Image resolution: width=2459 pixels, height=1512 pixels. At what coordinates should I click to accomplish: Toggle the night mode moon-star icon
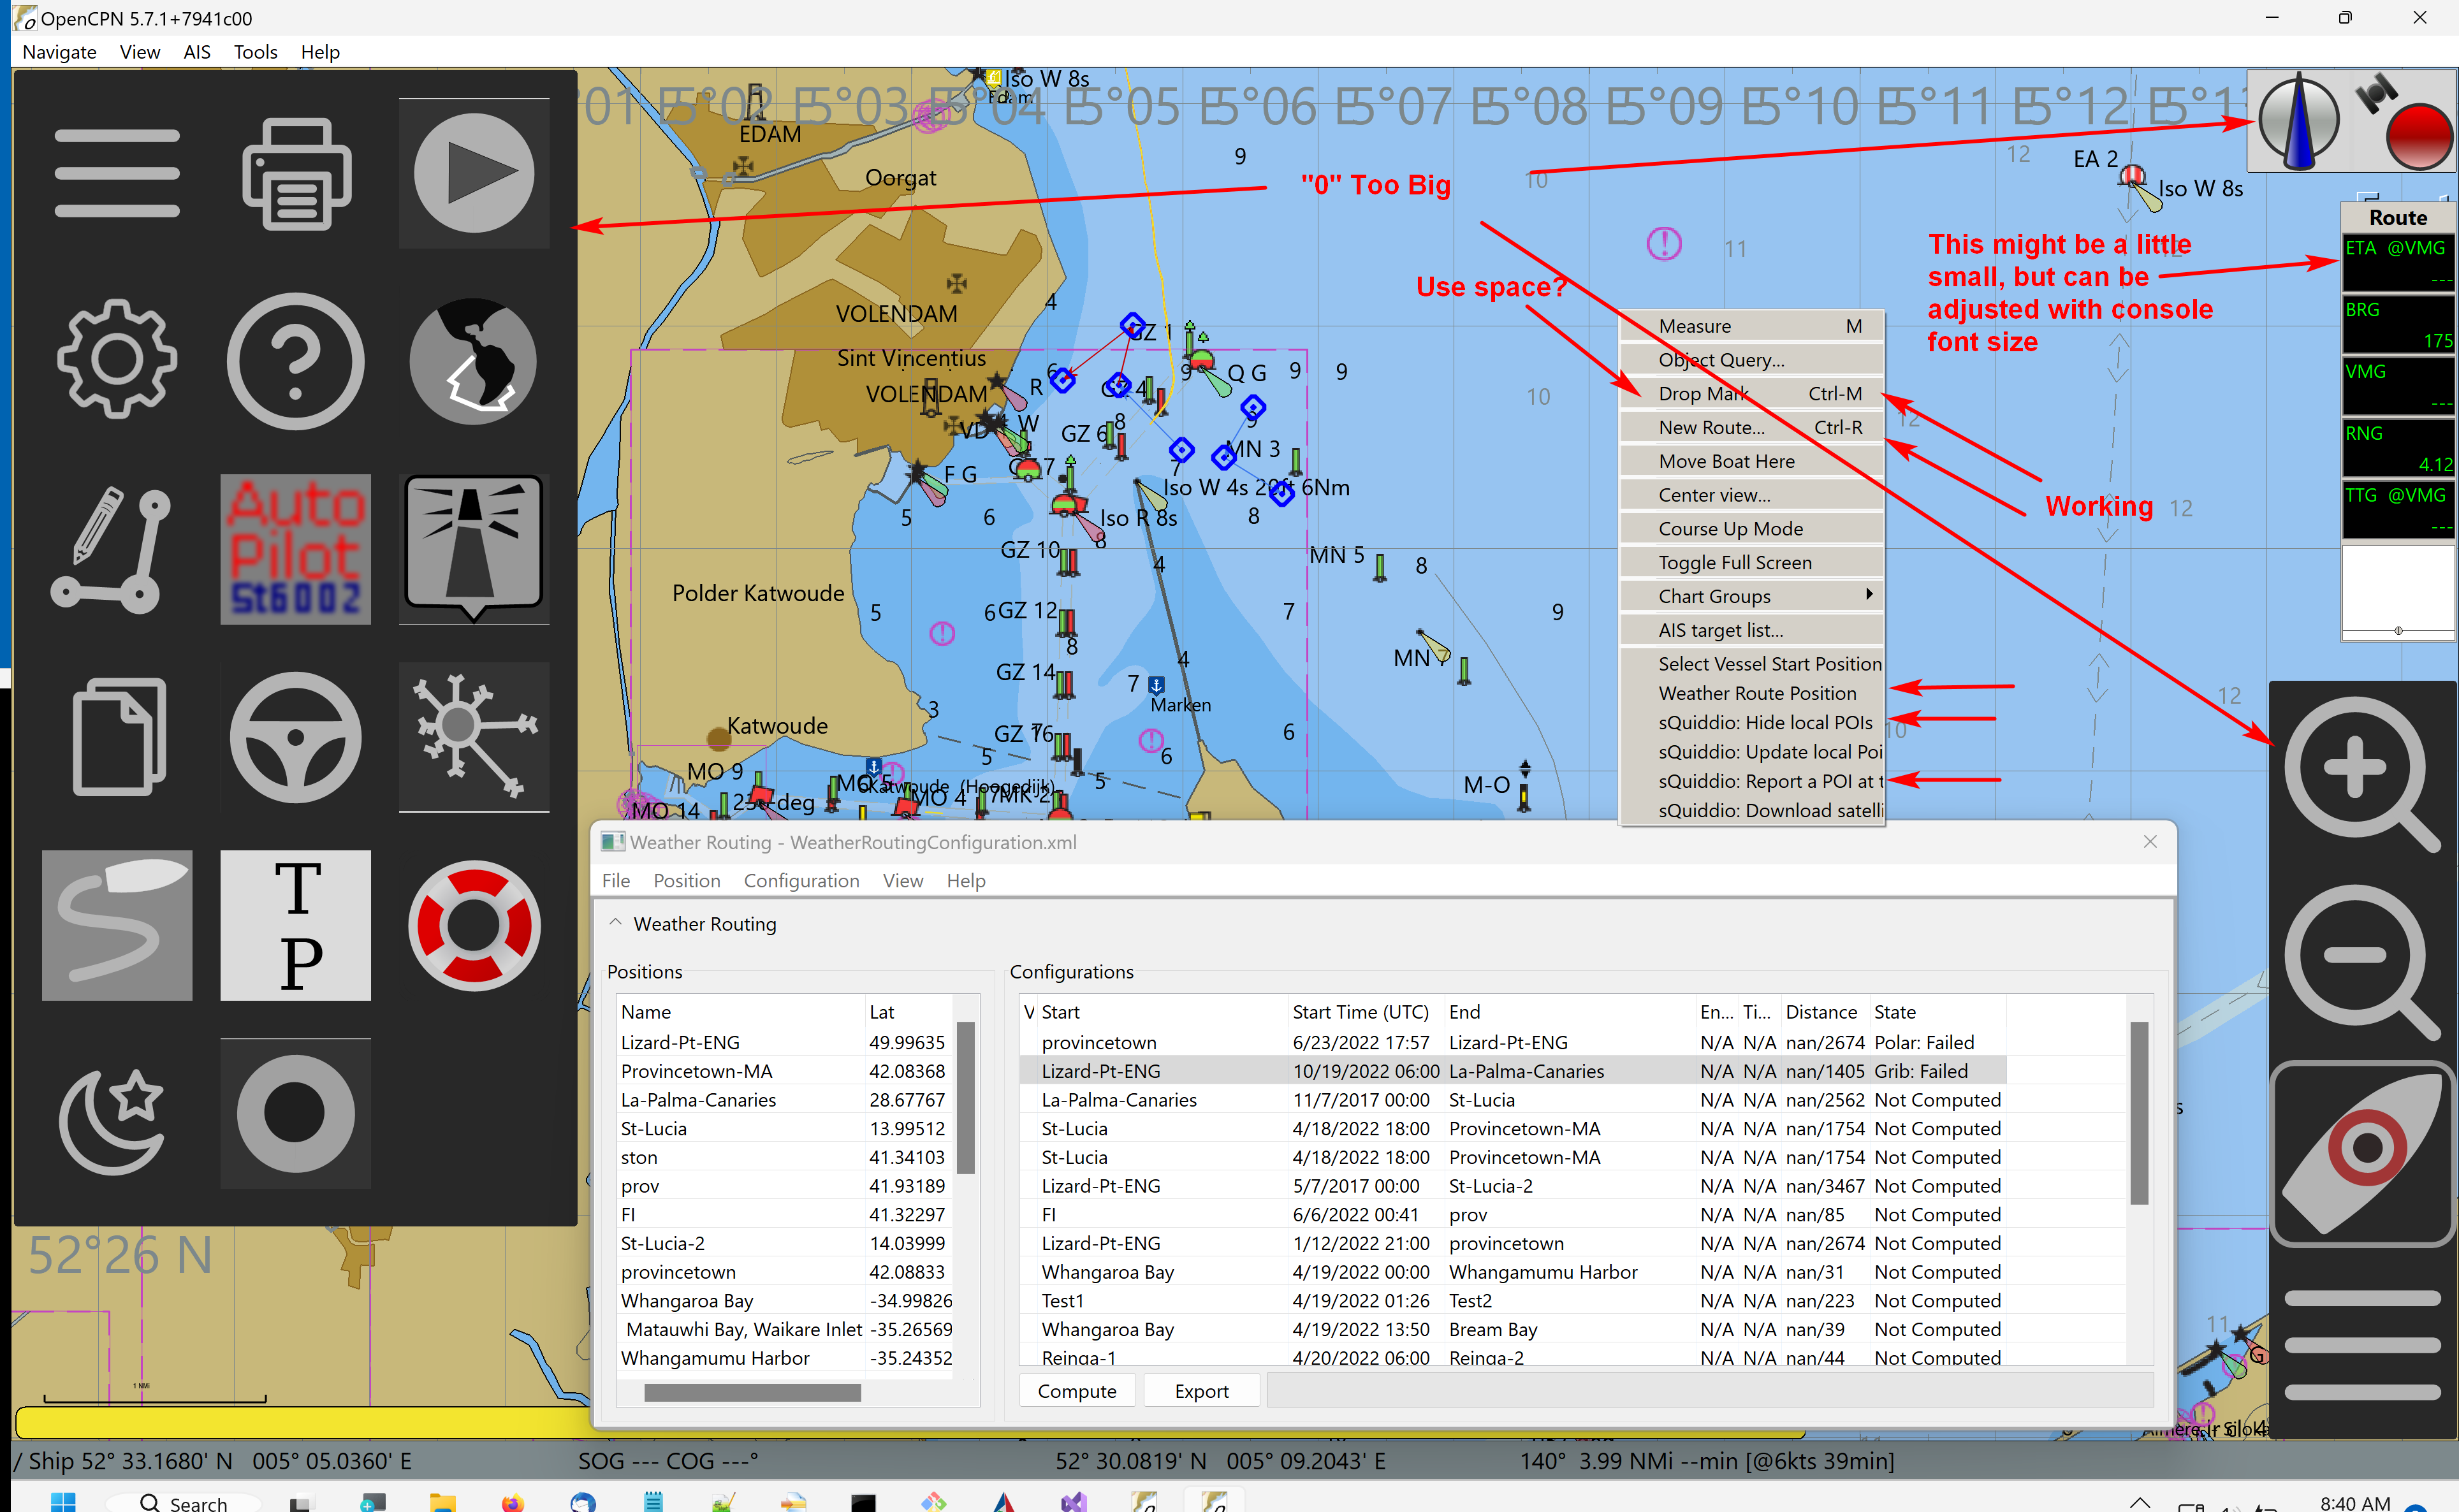(x=112, y=1118)
